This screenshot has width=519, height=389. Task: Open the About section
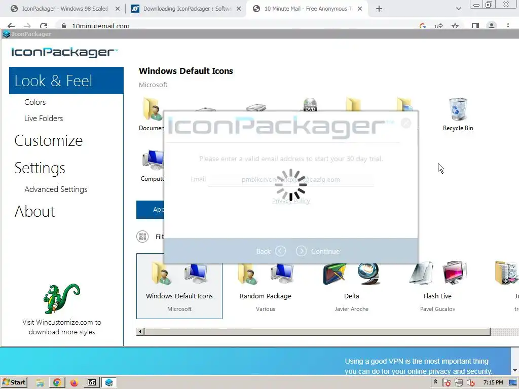[35, 211]
